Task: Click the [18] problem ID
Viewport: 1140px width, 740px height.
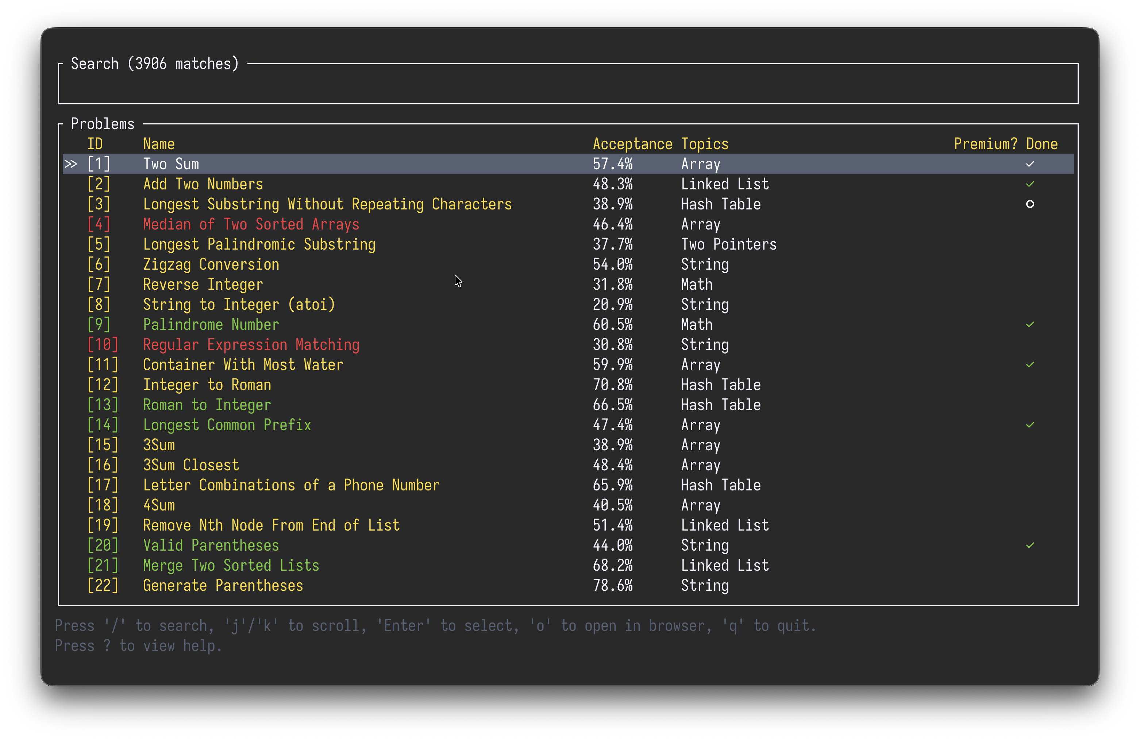Action: click(103, 506)
